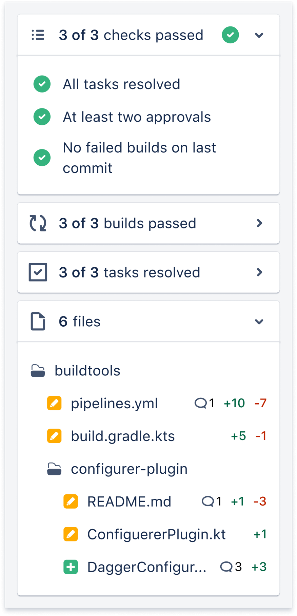The image size is (297, 616).
Task: Click the edit icon next to pipelines.yml
Action: coord(54,403)
